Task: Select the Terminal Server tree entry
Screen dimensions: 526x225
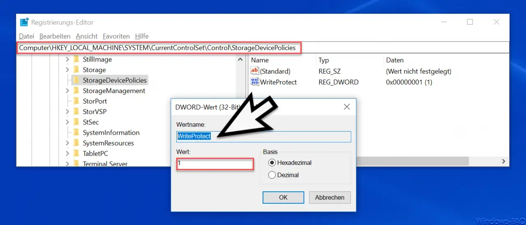Action: pyautogui.click(x=105, y=164)
